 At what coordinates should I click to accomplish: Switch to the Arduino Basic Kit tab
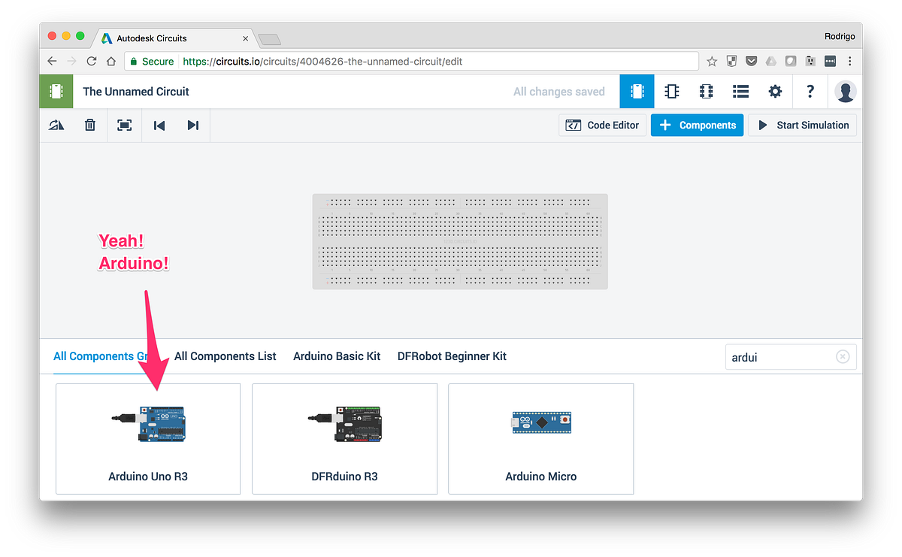[x=337, y=356]
